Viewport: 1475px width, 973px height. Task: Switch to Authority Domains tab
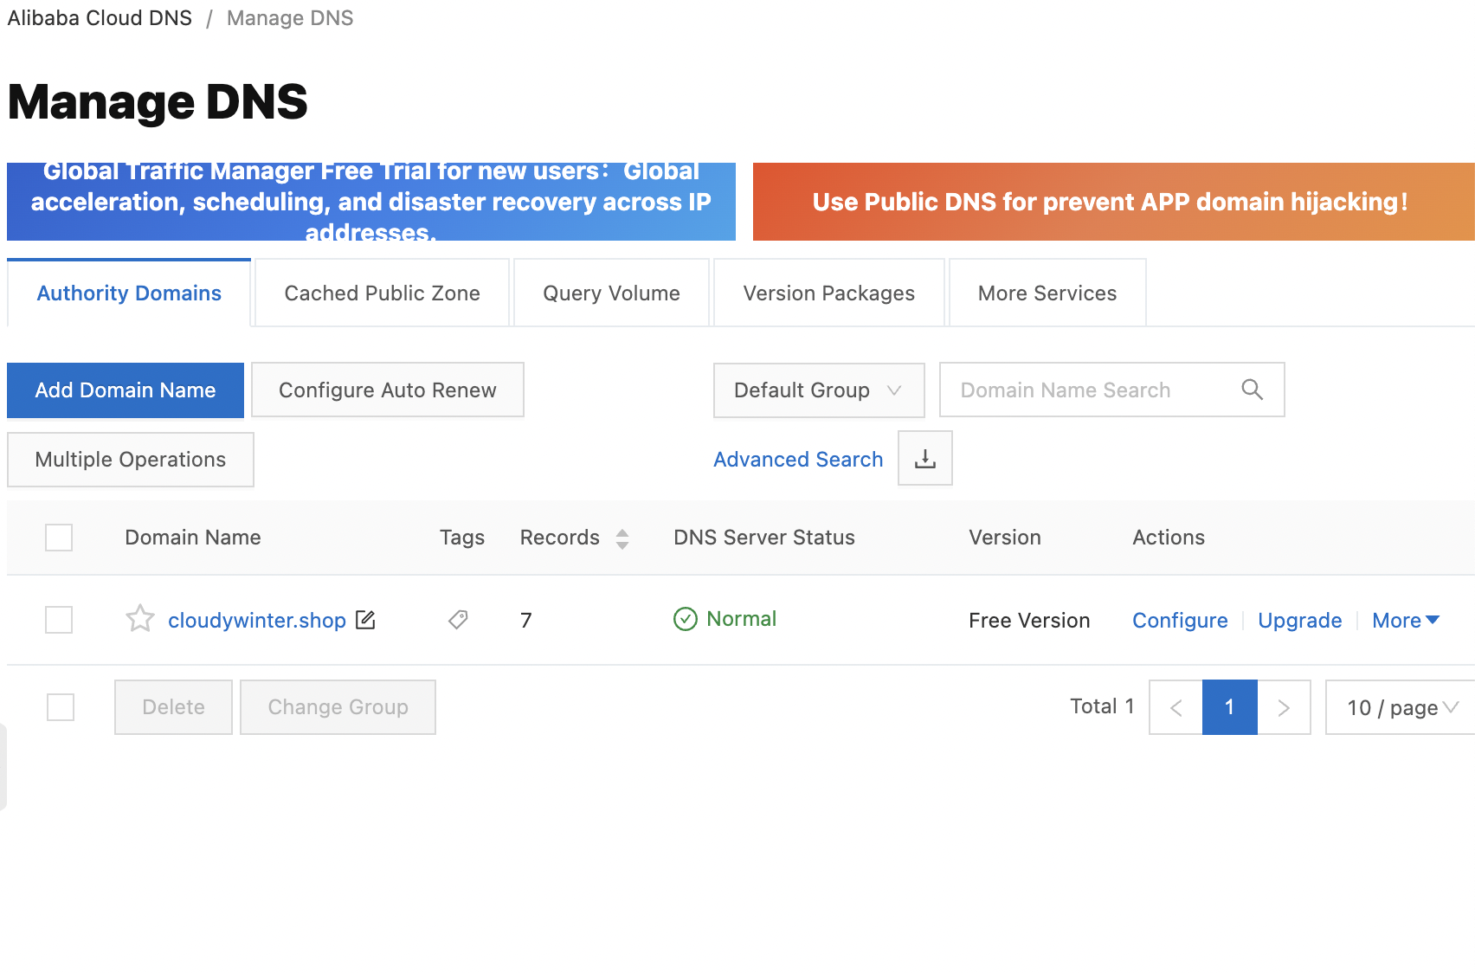click(x=129, y=293)
